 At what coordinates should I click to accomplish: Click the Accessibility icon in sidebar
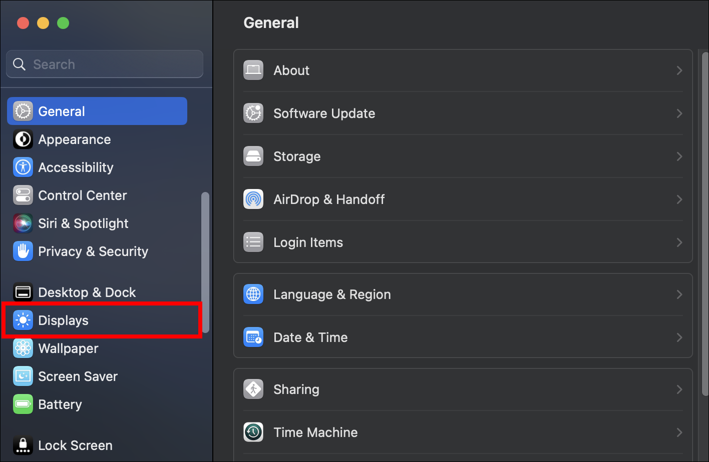click(23, 167)
